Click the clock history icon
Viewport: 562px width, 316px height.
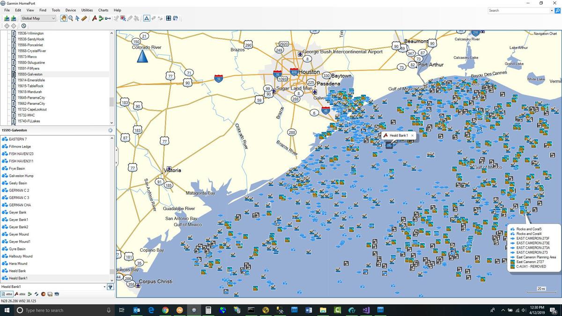23,26
